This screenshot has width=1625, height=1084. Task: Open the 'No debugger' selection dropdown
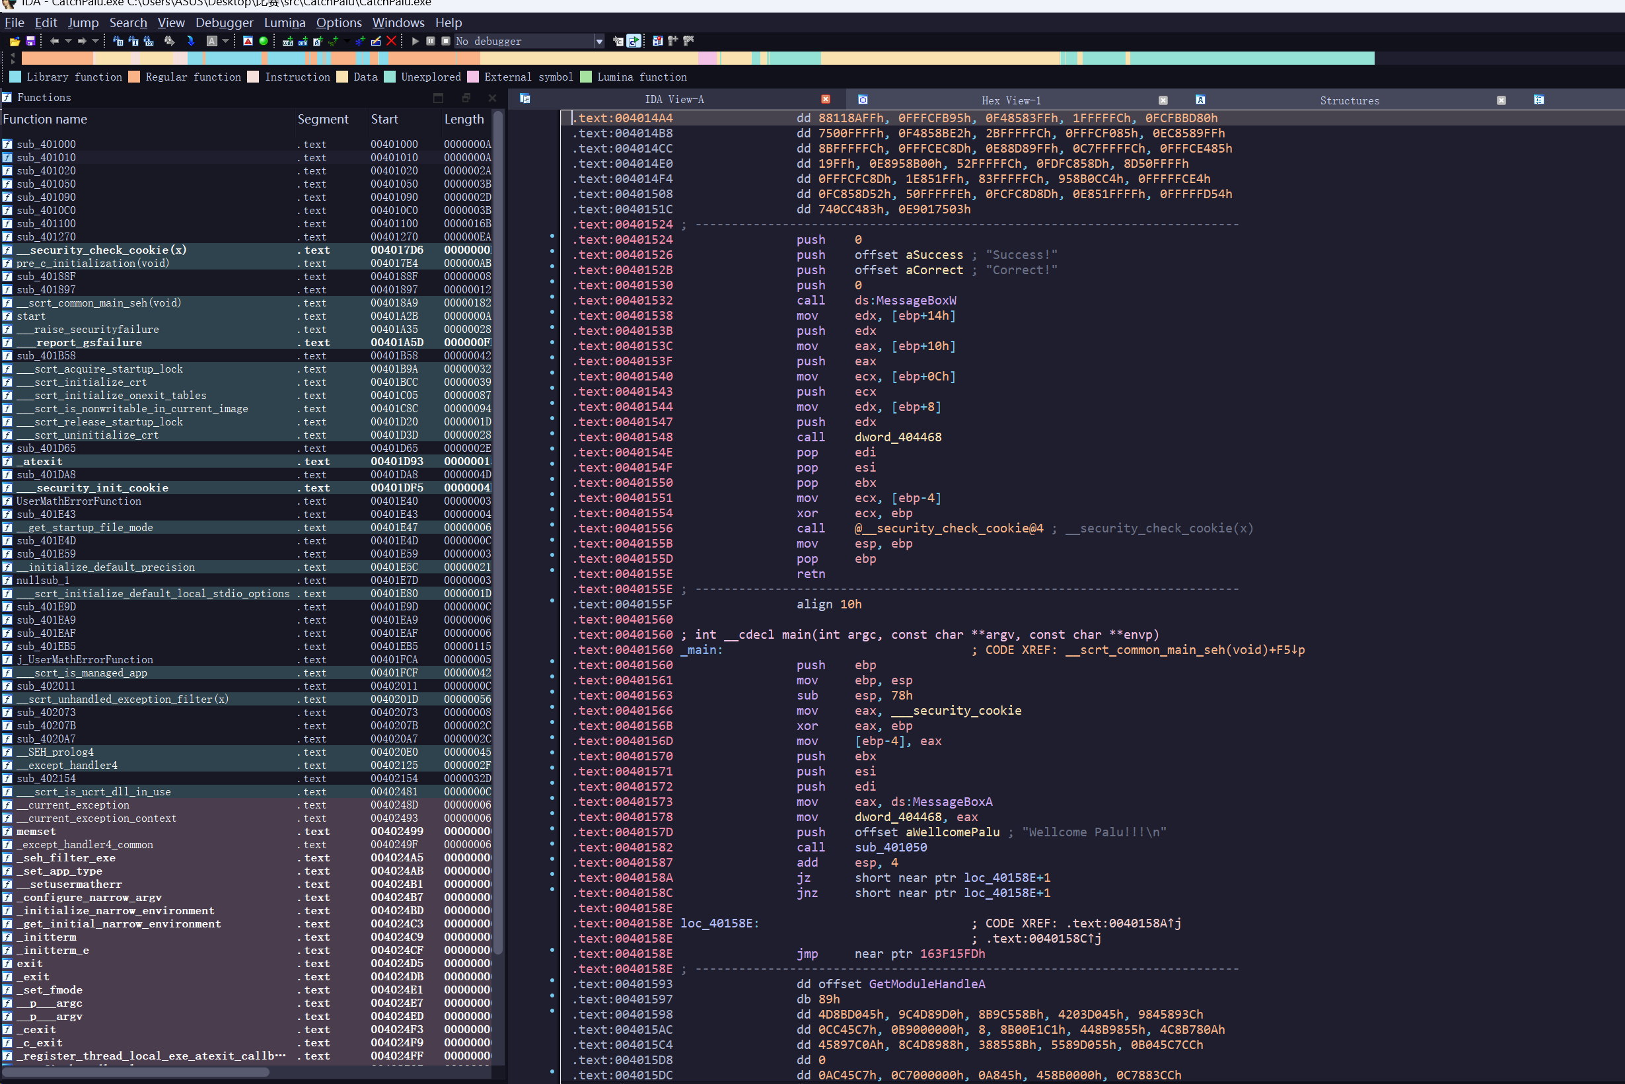tap(599, 42)
